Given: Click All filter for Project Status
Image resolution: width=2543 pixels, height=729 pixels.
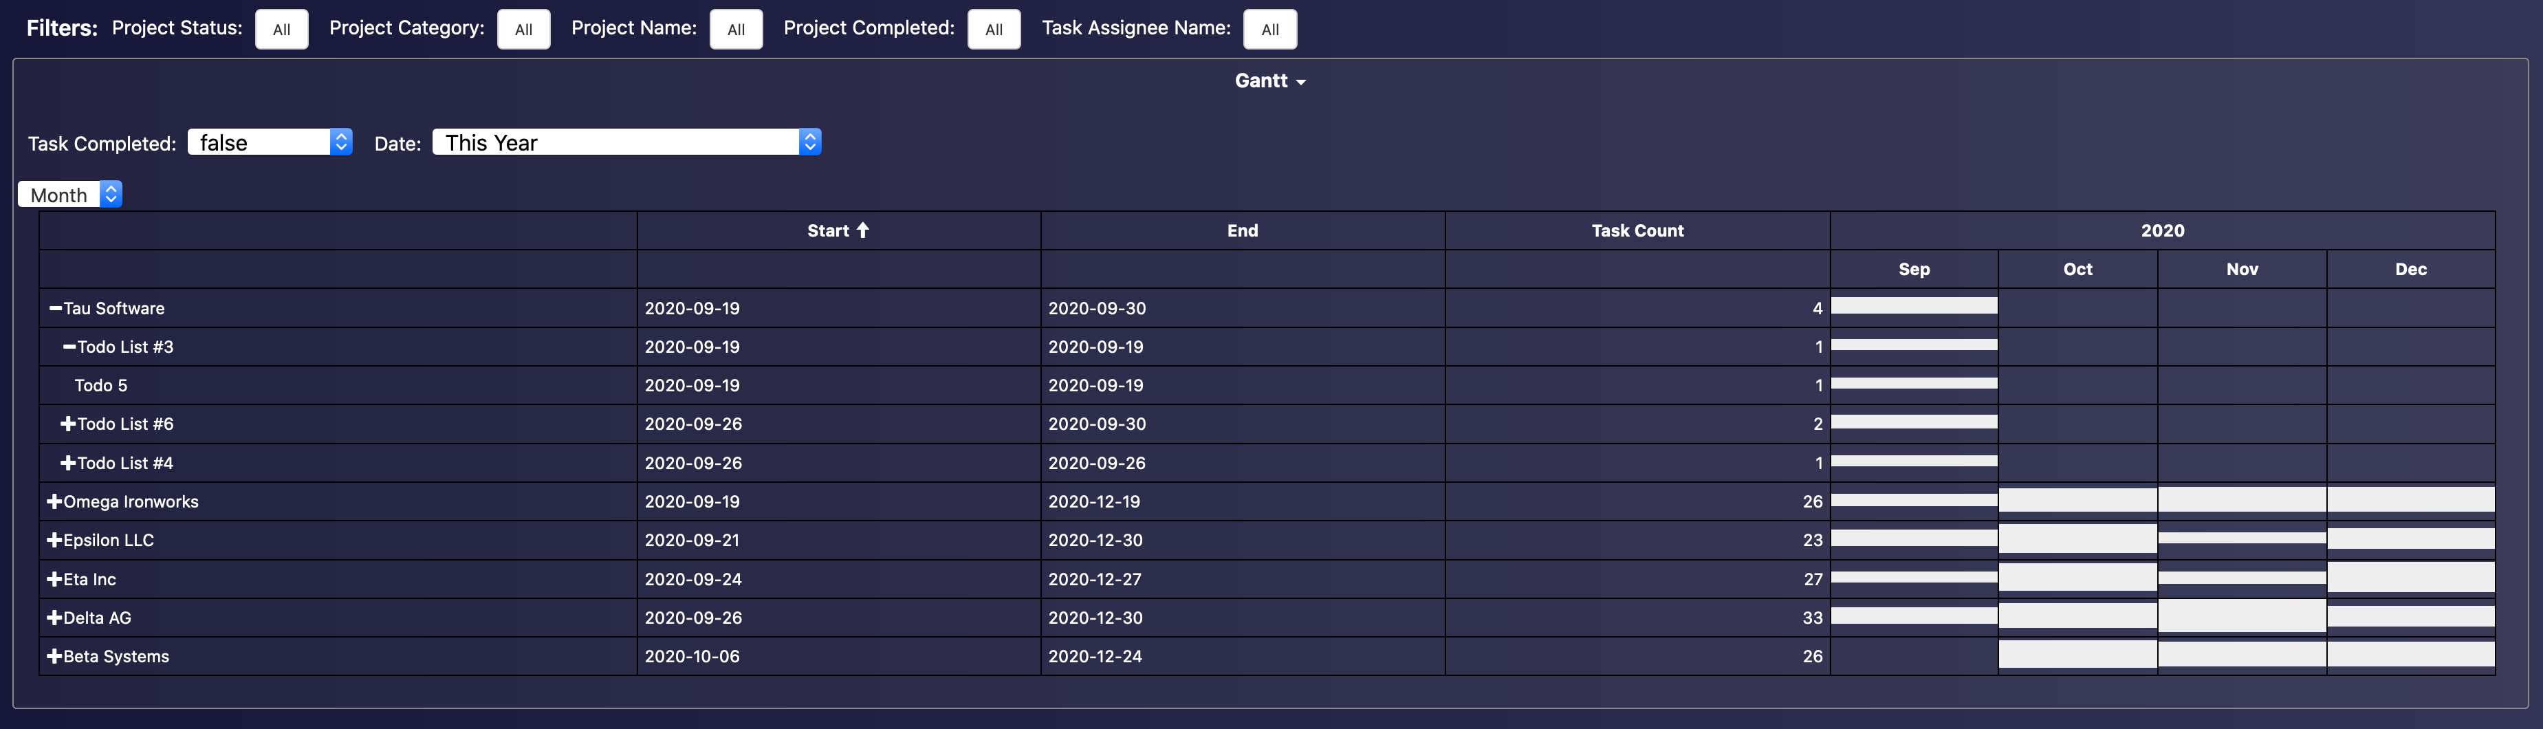Looking at the screenshot, I should click(281, 29).
